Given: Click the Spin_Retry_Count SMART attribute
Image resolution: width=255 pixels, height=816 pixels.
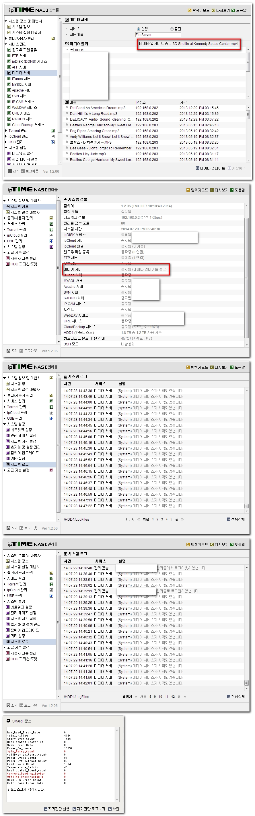Looking at the screenshot, I should [21, 751].
